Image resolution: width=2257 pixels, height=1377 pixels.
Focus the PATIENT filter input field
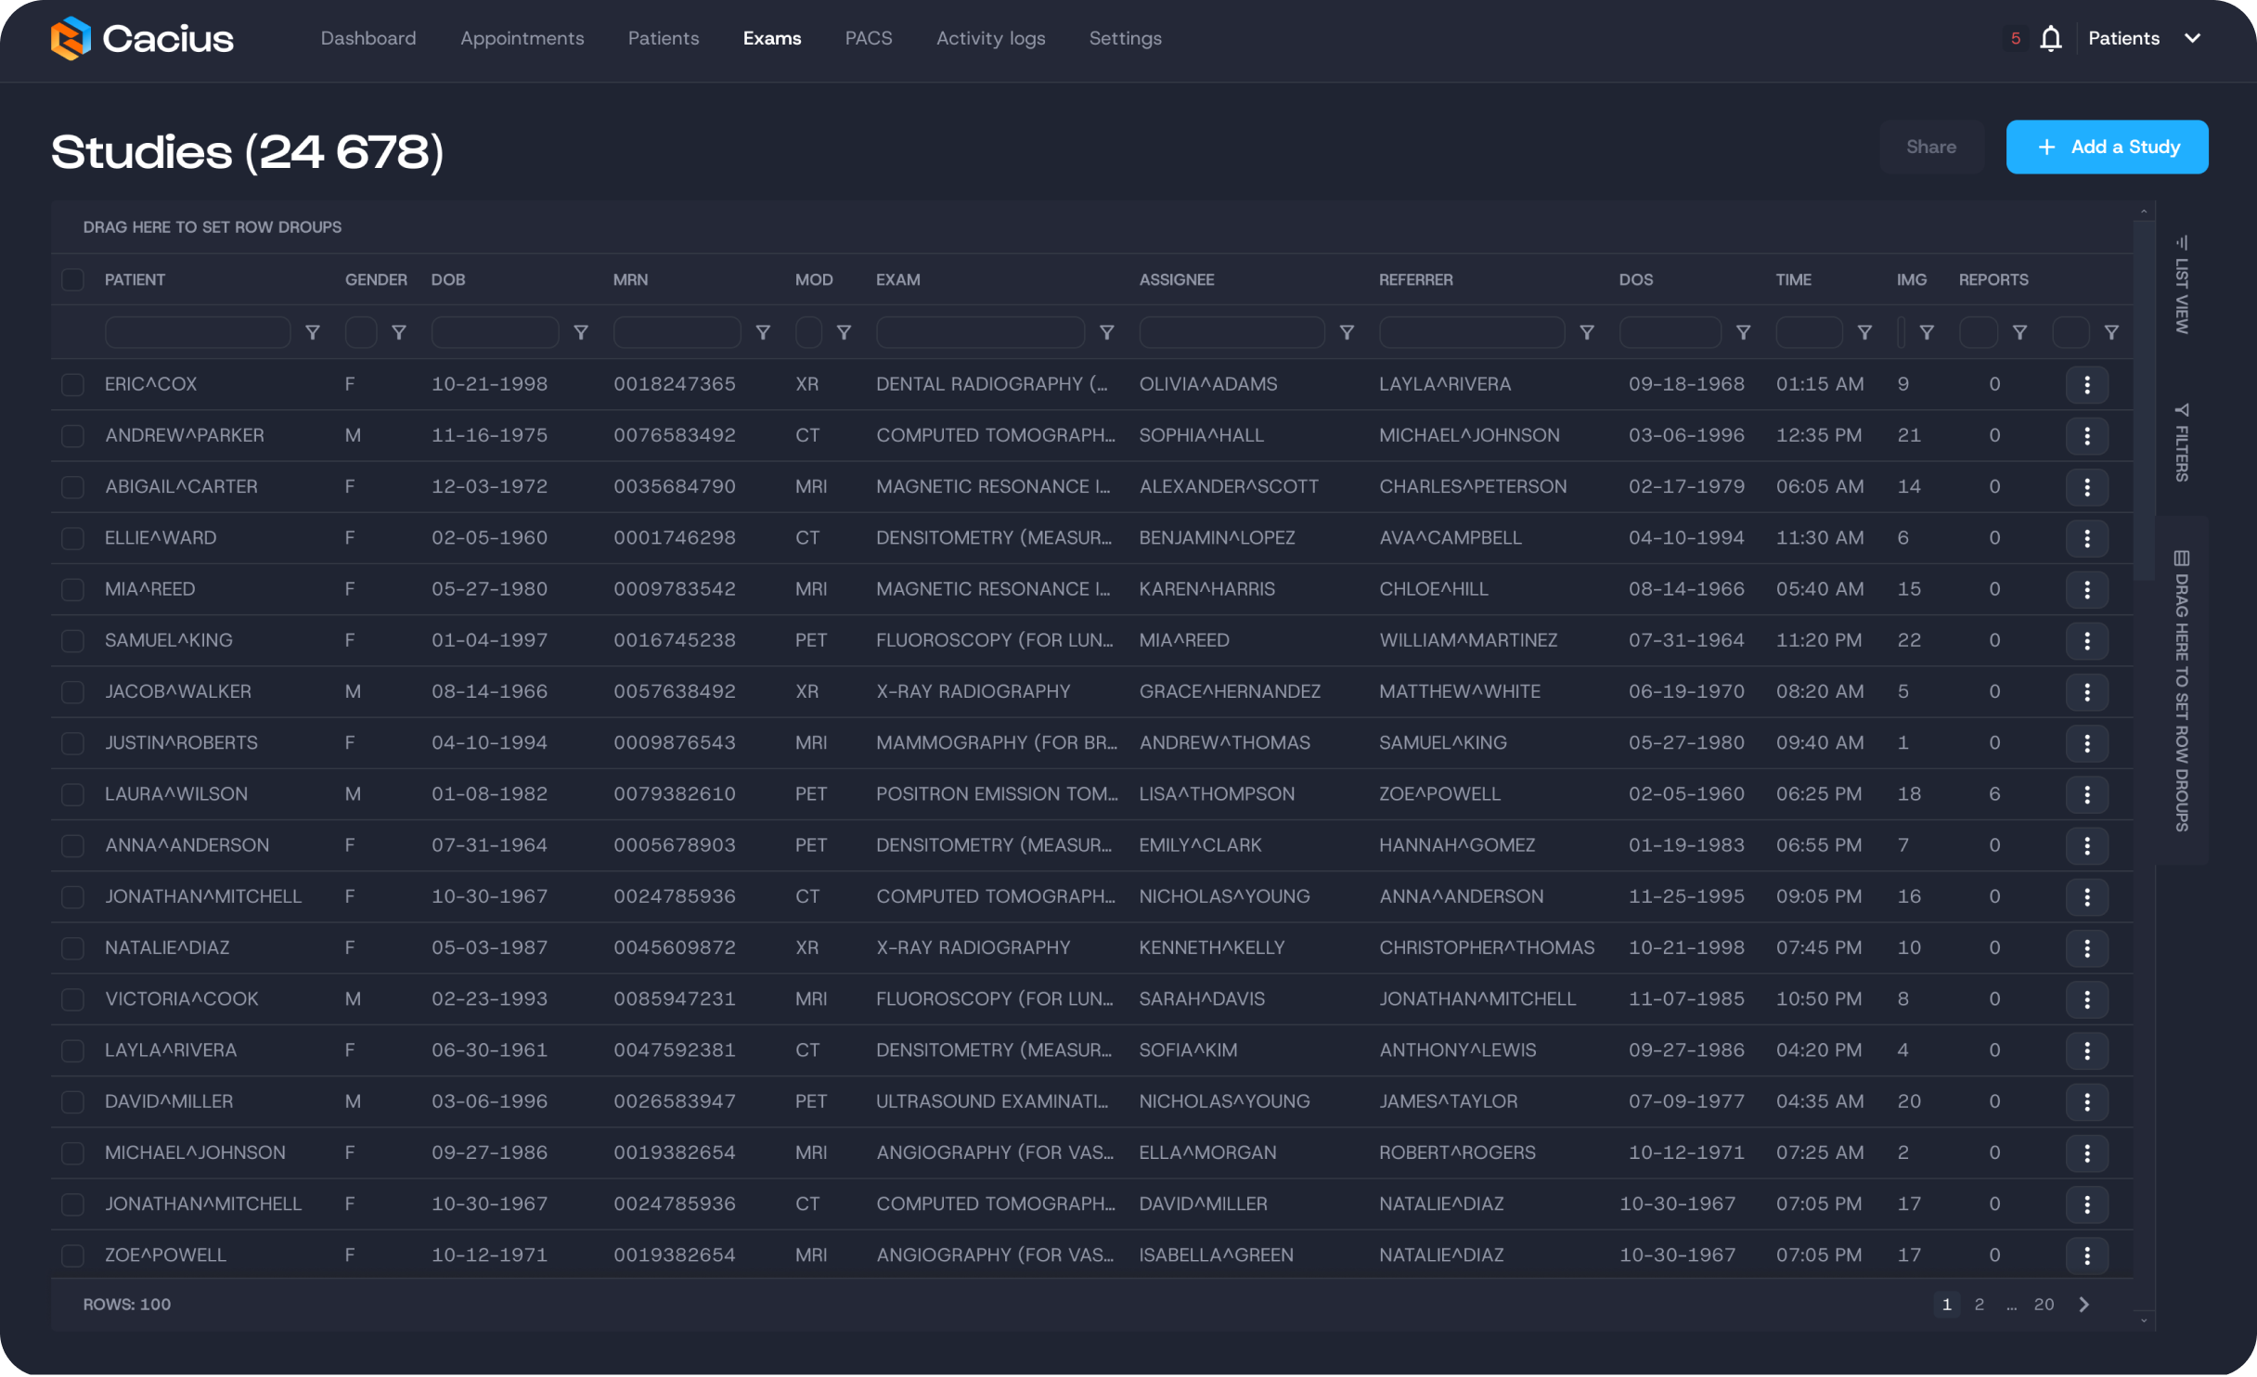pyautogui.click(x=198, y=332)
